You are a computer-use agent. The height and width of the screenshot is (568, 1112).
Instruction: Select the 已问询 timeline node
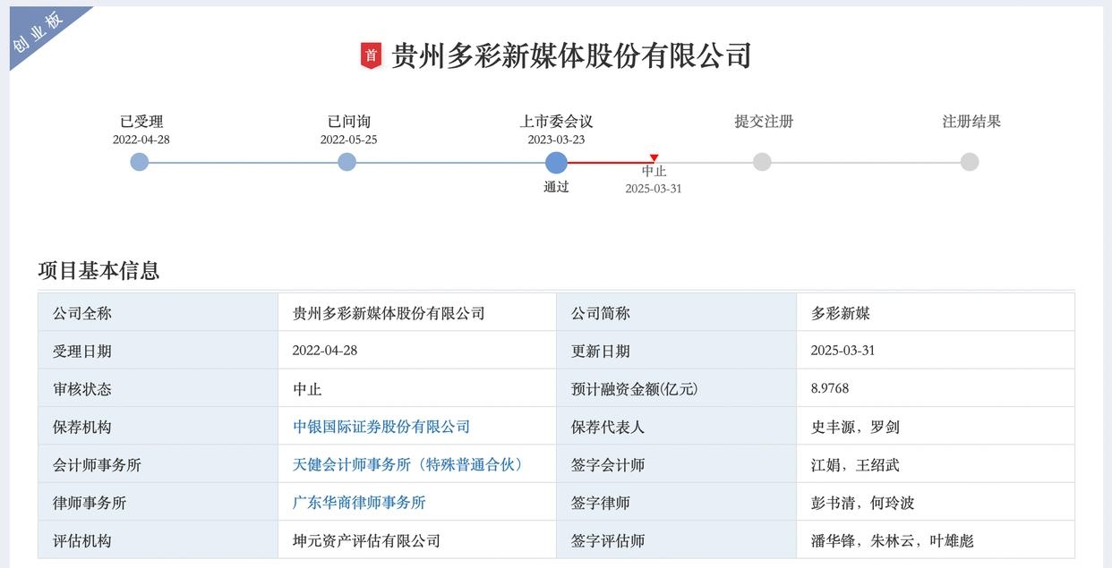point(347,162)
